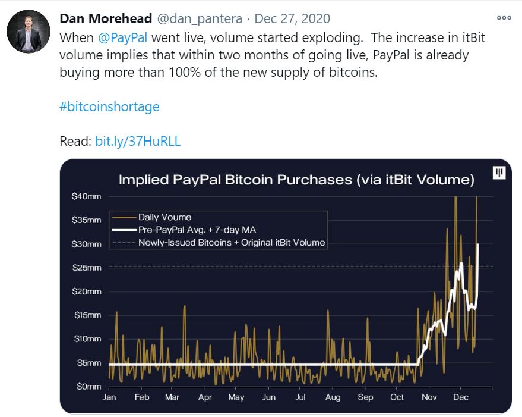
Task: Open the tweet's more options menu
Action: pos(504,18)
